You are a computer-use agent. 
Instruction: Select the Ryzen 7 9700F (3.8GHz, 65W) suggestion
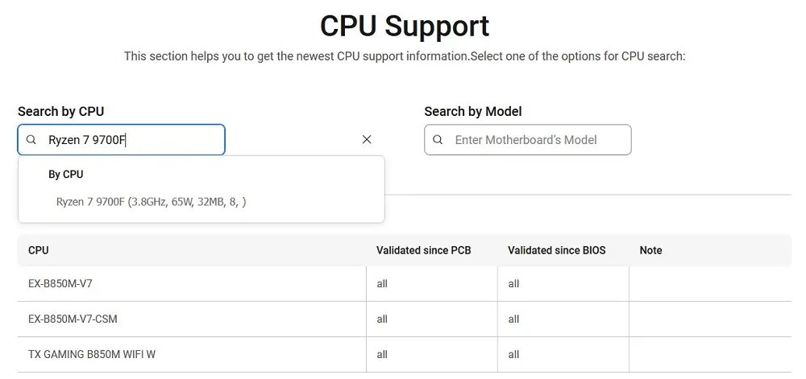(151, 202)
